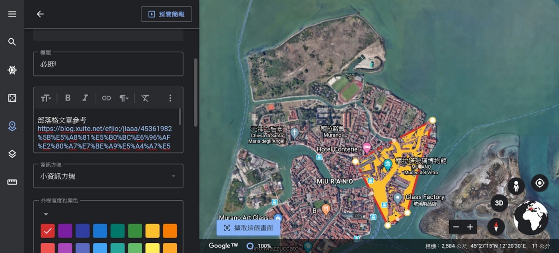Image resolution: width=559 pixels, height=253 pixels.
Task: Click the compass to reset north
Action: coord(496,227)
